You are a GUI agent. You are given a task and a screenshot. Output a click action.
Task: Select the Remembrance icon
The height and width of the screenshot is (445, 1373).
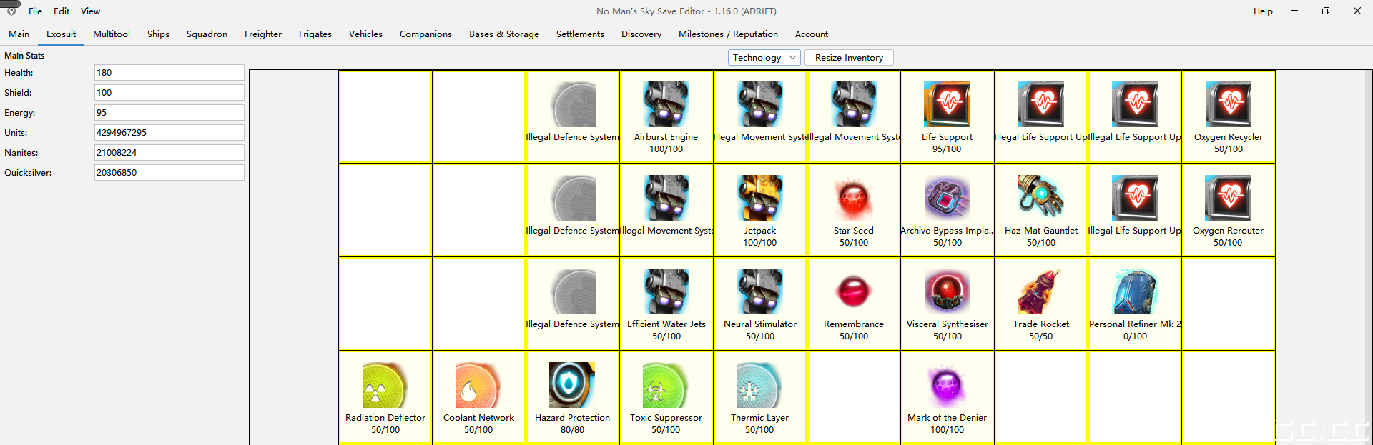853,291
